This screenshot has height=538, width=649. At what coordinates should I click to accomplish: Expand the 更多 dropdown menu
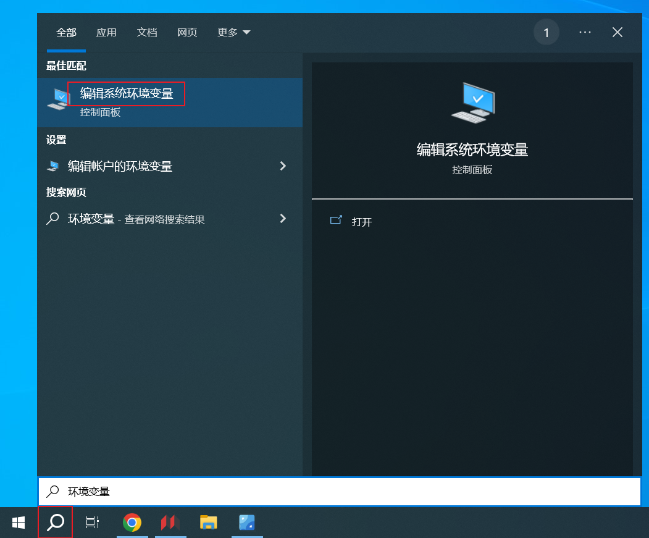pyautogui.click(x=234, y=32)
